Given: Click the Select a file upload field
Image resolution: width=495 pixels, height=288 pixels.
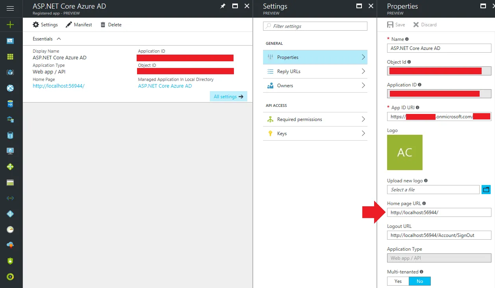Looking at the screenshot, I should pyautogui.click(x=433, y=189).
